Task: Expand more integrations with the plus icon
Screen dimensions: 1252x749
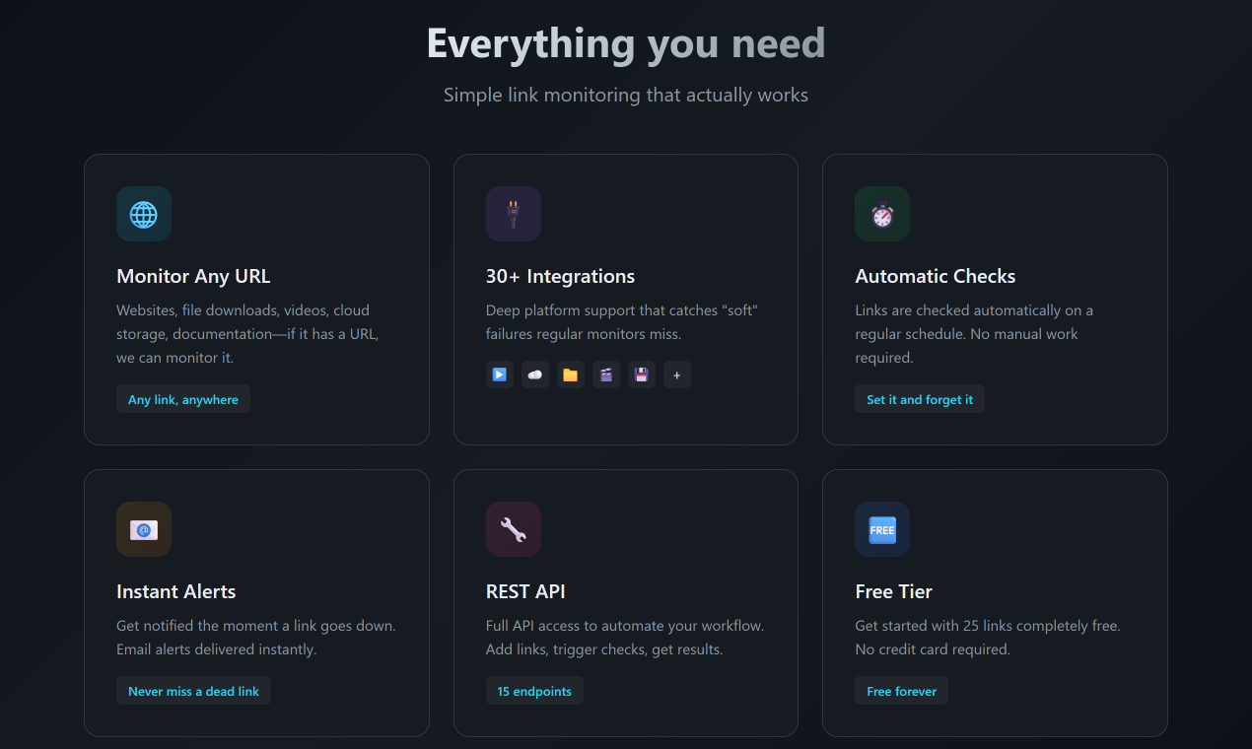Action: (x=677, y=374)
